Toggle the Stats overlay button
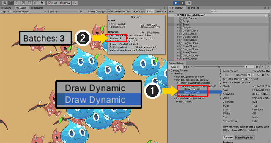Viewport: 271px width, 143px height. 150,12
